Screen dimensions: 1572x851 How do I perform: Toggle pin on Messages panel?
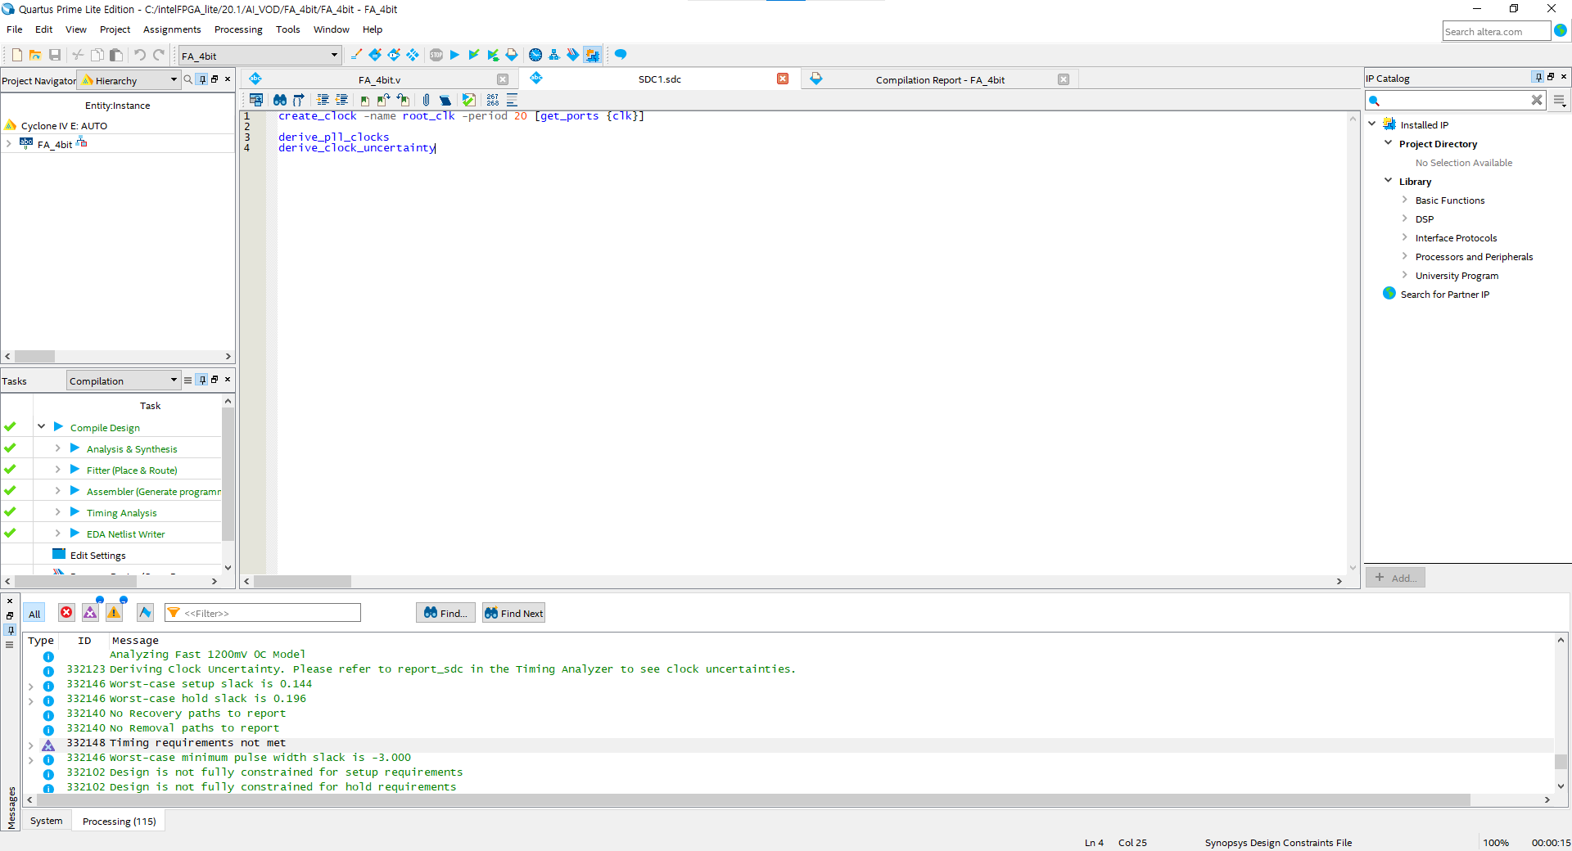(x=10, y=630)
